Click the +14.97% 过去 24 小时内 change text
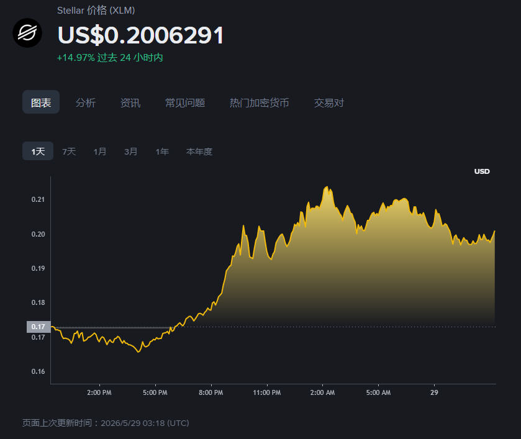This screenshot has width=521, height=439. 110,58
